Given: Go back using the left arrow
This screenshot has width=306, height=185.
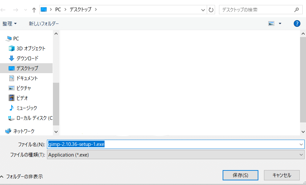Looking at the screenshot, I should [x=3, y=10].
